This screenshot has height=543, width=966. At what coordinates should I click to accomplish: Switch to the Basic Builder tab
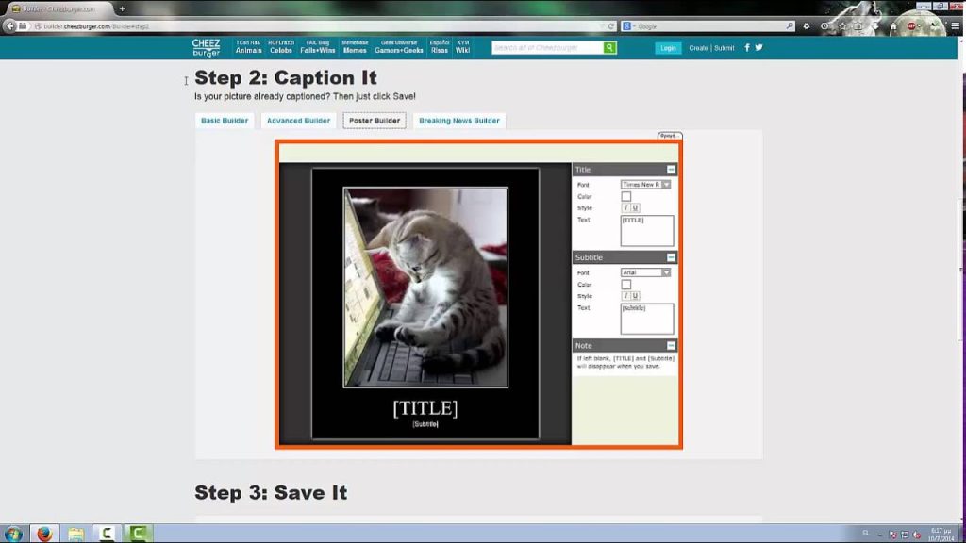225,121
